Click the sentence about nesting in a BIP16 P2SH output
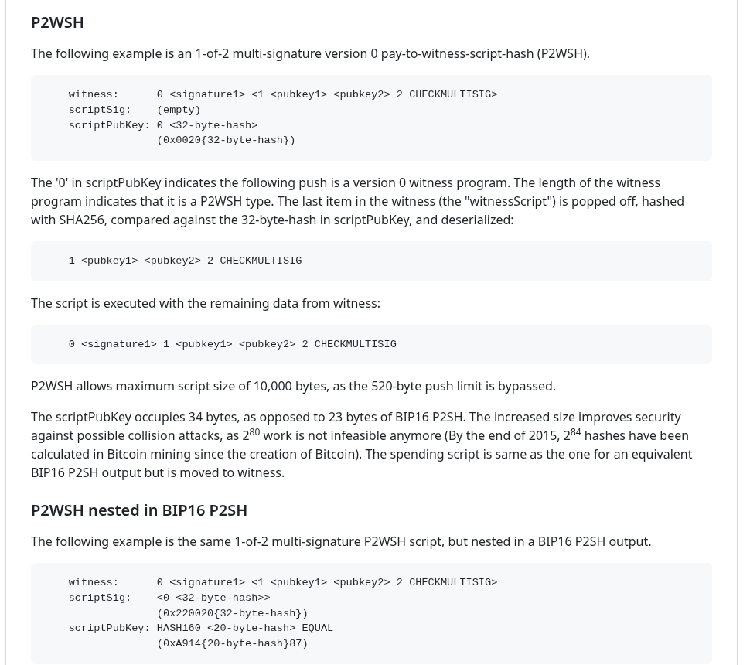 pos(341,541)
